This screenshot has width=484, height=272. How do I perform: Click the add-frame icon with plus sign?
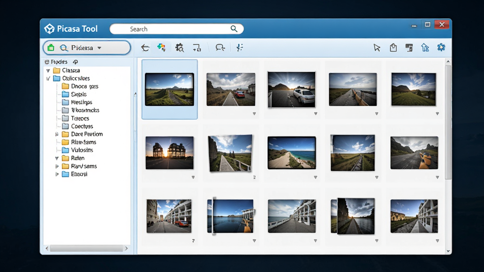[197, 48]
